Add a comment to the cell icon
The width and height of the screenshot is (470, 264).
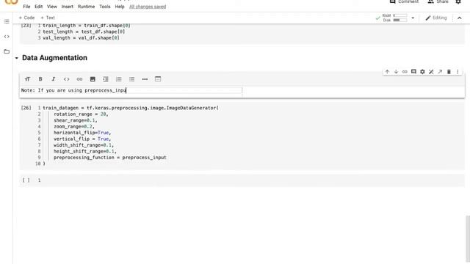pos(413,72)
